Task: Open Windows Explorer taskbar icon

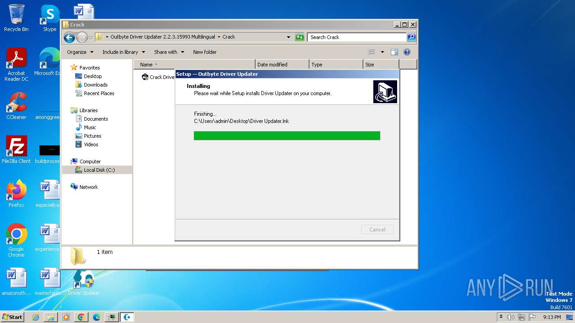Action: pos(51,317)
